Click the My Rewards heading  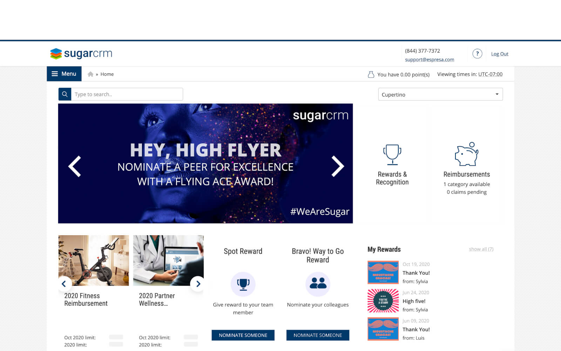(x=384, y=249)
